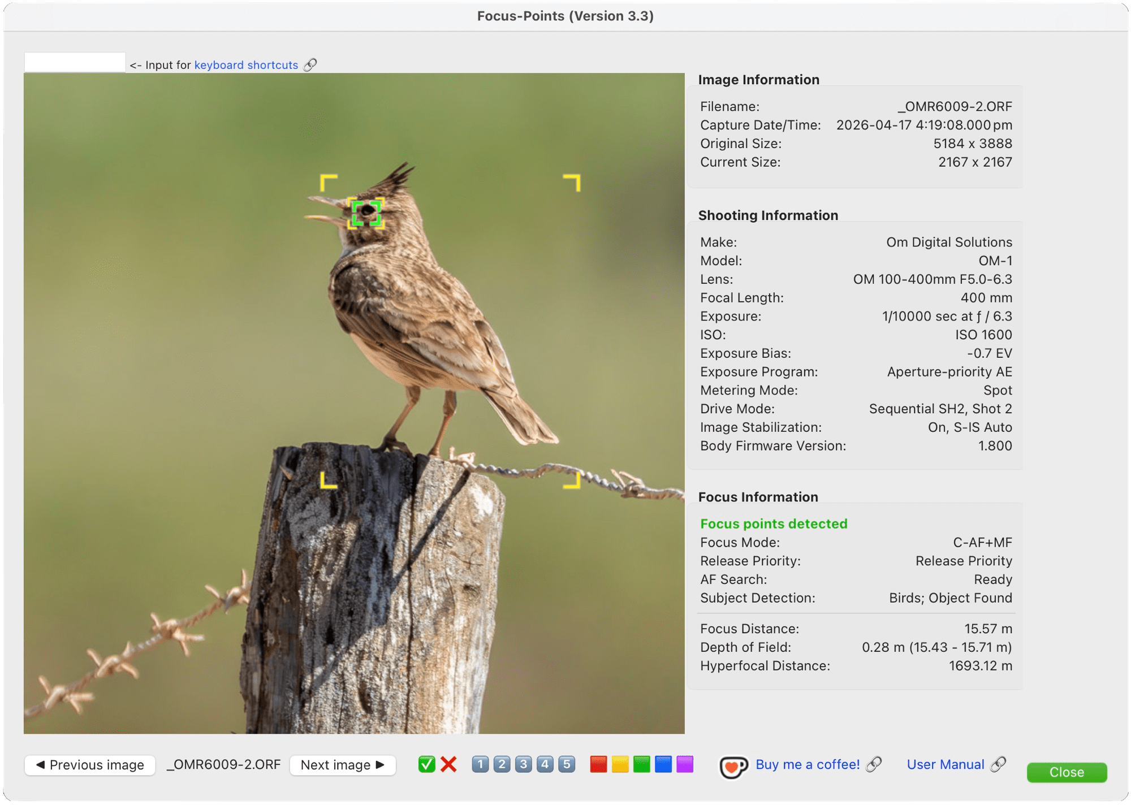This screenshot has height=805, width=1131.
Task: Set rating to 4 stars
Action: pos(545,764)
